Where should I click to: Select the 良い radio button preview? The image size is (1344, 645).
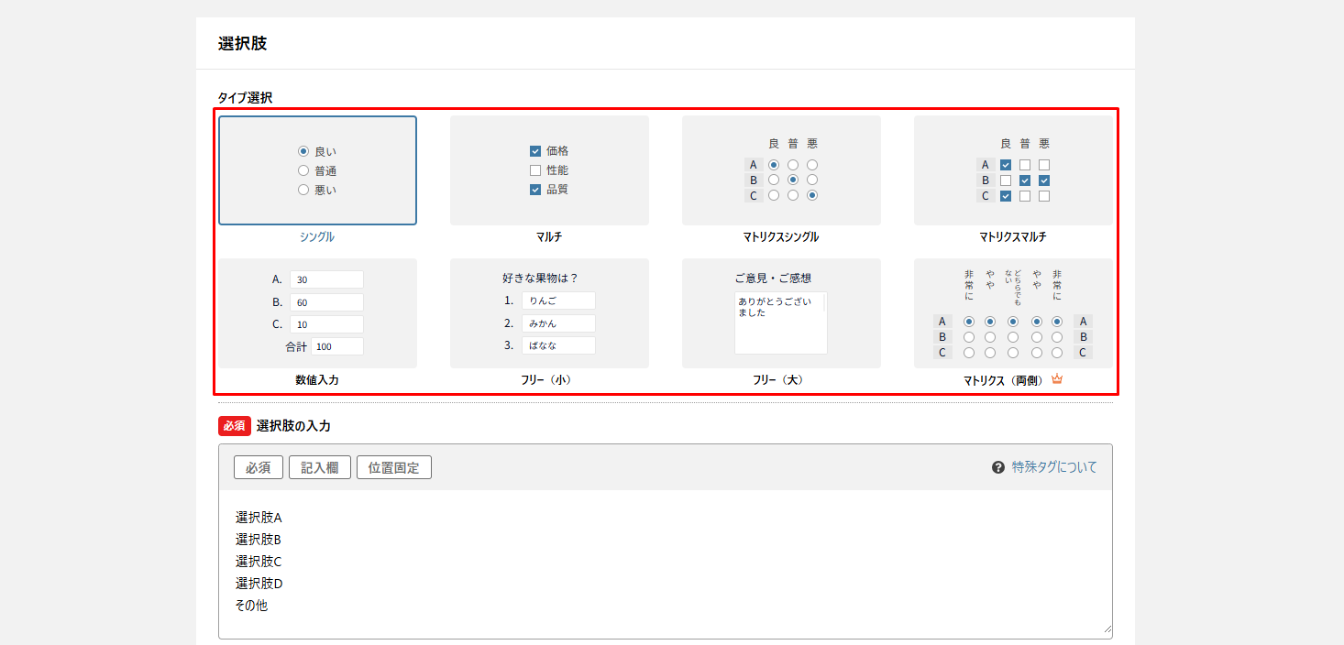[303, 151]
